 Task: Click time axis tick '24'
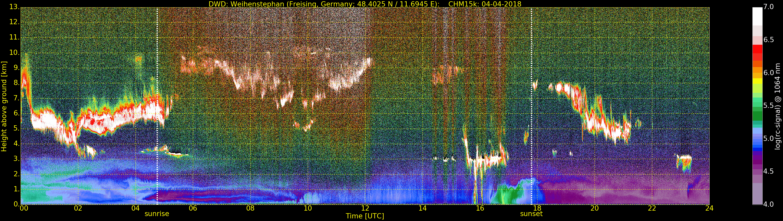pos(709,208)
